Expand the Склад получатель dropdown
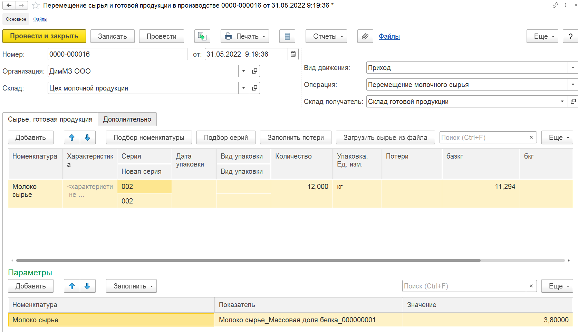This screenshot has height=332, width=578. [562, 102]
